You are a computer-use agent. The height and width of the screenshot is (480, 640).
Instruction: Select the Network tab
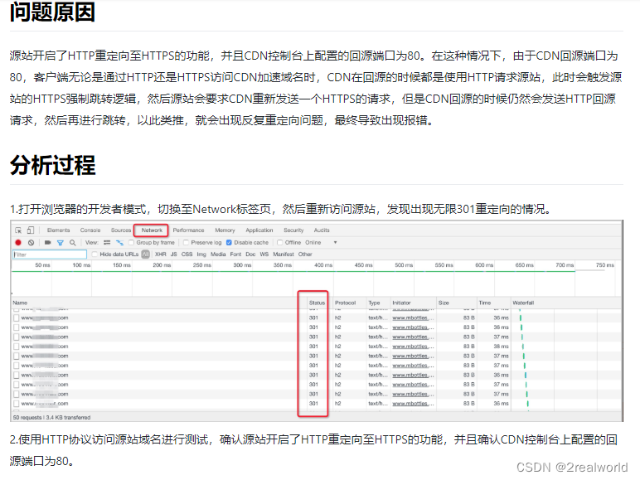152,230
